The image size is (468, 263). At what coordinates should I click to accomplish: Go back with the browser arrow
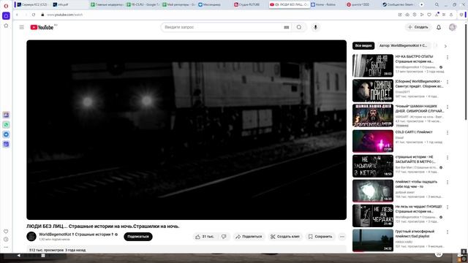(x=17, y=15)
